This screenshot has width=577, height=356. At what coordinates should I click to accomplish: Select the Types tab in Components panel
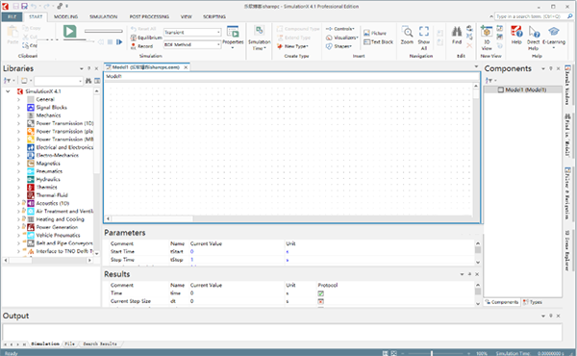533,302
